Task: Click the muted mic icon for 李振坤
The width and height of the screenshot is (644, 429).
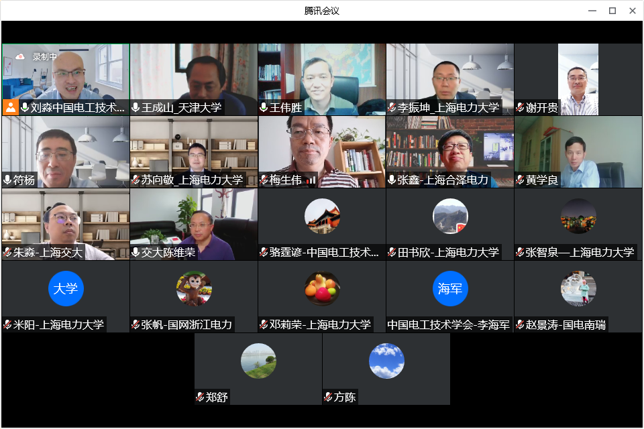Action: [x=392, y=108]
